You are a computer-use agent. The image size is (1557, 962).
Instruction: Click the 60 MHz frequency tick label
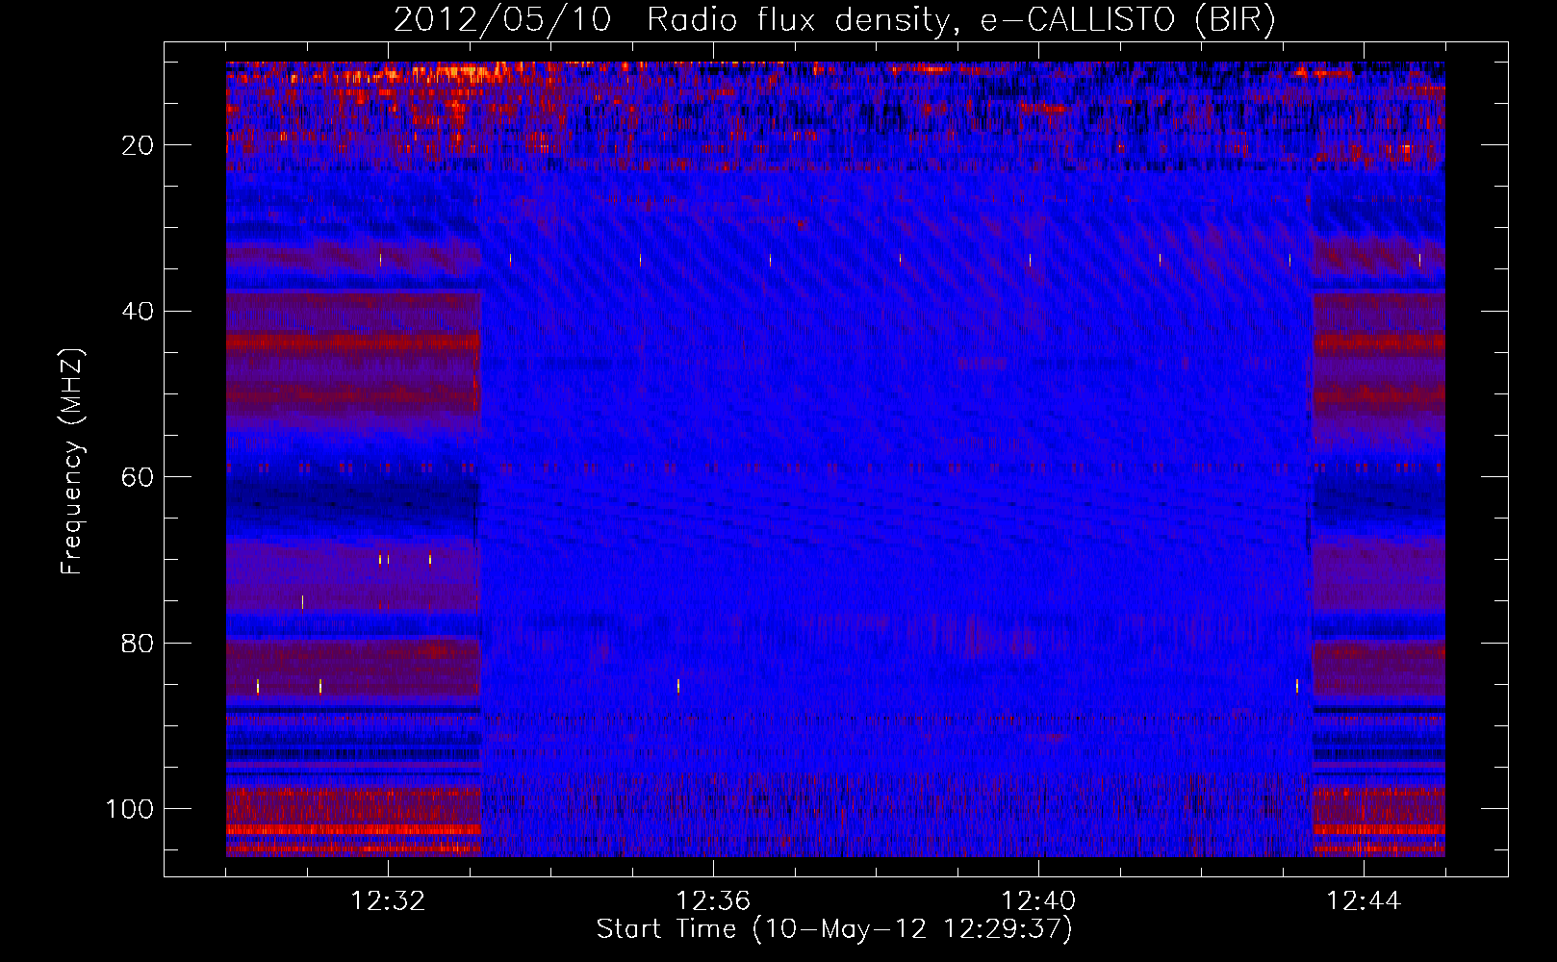(x=139, y=477)
